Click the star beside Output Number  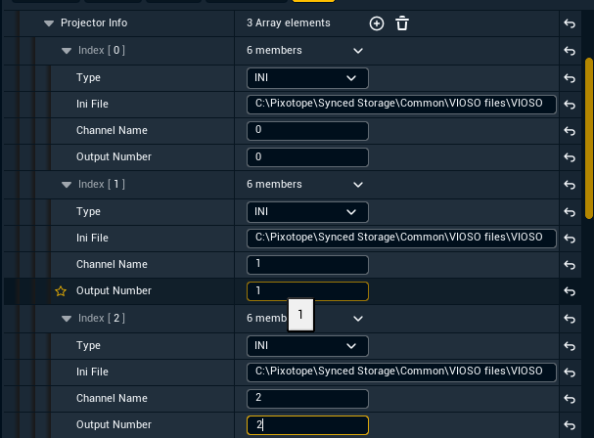(61, 291)
